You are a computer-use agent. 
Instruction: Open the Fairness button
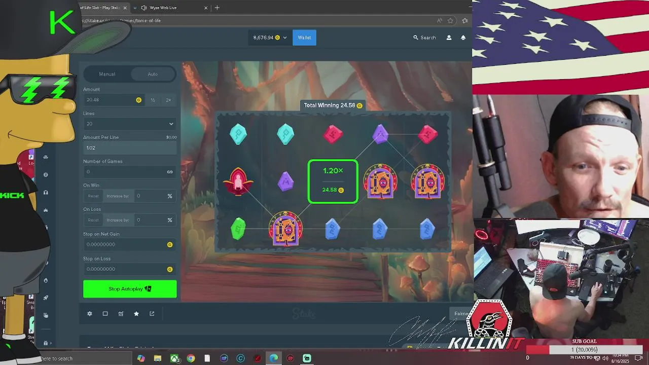tap(460, 314)
